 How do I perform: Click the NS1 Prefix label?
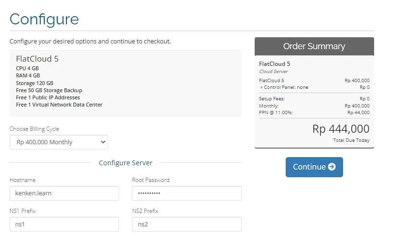pos(22,211)
